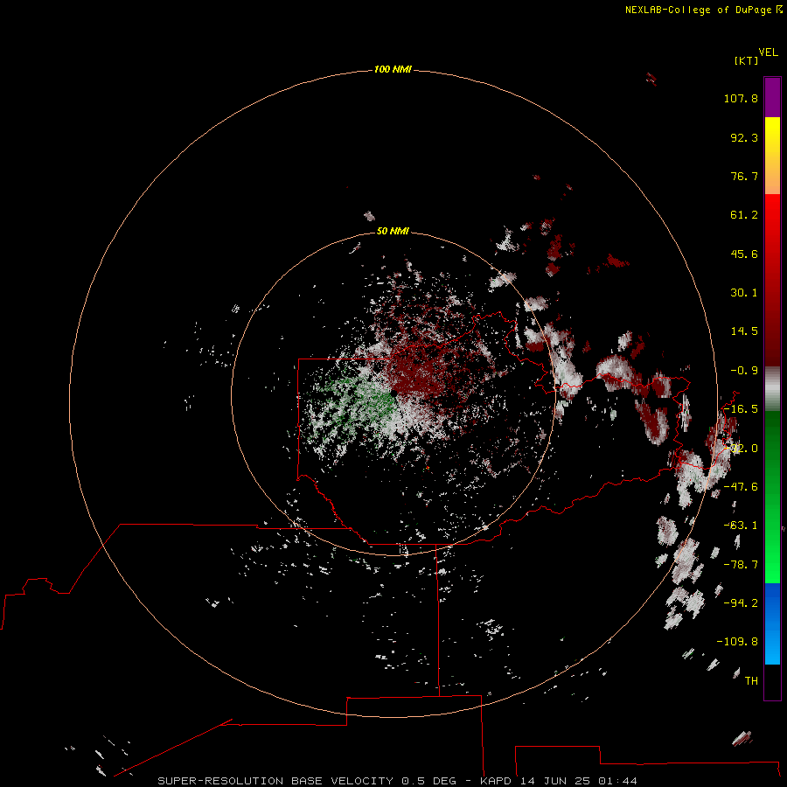Click the 30.1 scale value
Screen dimensions: 787x787
[x=744, y=293]
